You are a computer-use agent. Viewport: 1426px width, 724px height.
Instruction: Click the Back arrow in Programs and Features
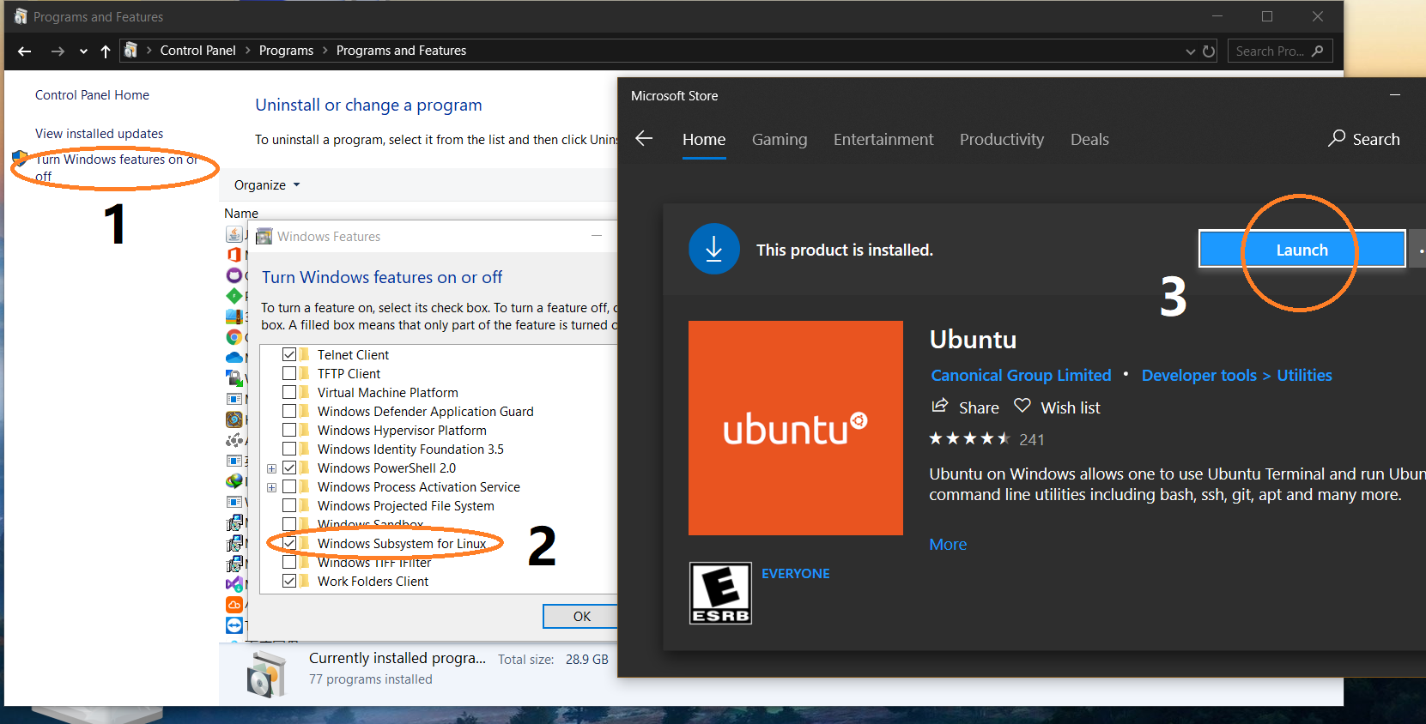tap(25, 51)
